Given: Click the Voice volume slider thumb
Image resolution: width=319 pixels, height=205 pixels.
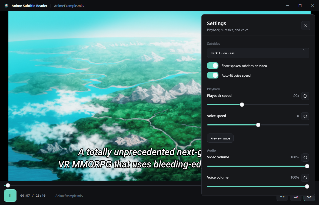Looking at the screenshot, I should click(307, 186).
